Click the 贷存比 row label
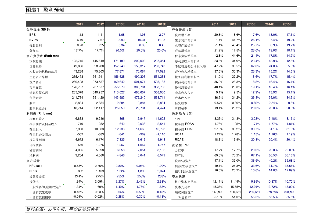The image size is (320, 217). (179, 155)
